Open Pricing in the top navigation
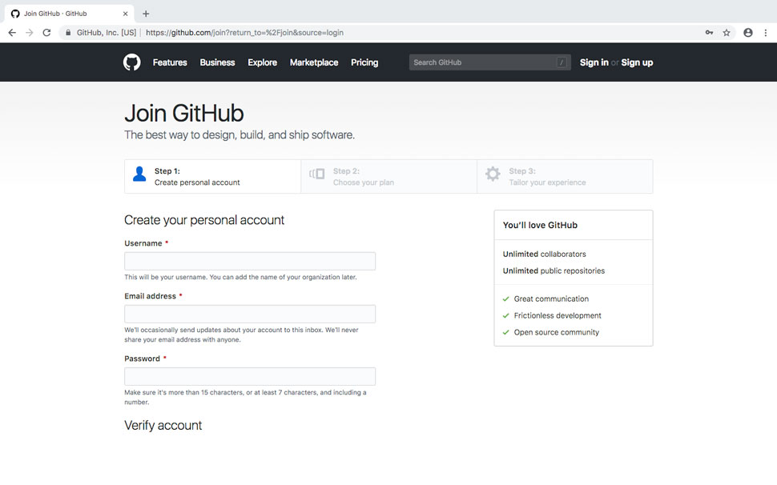The height and width of the screenshot is (485, 777). 364,62
